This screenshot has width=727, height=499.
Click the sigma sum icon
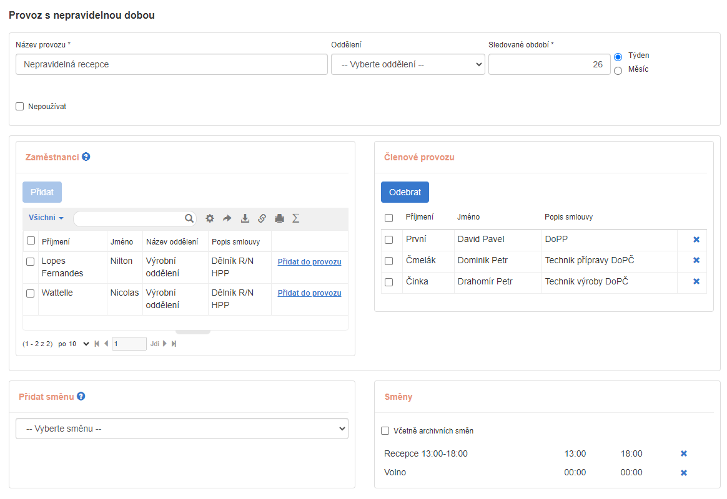click(x=296, y=218)
